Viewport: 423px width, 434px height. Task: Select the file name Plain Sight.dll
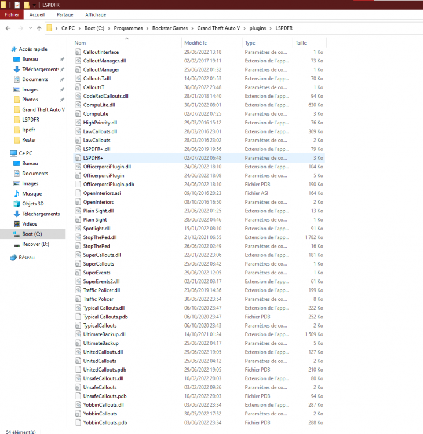tap(99, 211)
